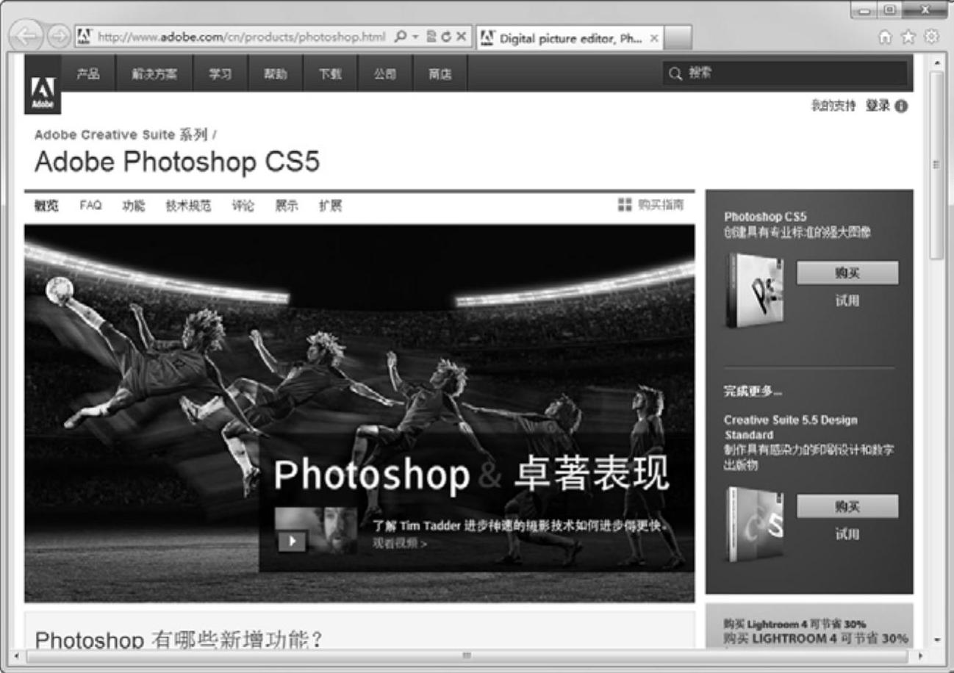This screenshot has height=673, width=954.
Task: Open the 下载 navigation menu
Action: click(330, 73)
